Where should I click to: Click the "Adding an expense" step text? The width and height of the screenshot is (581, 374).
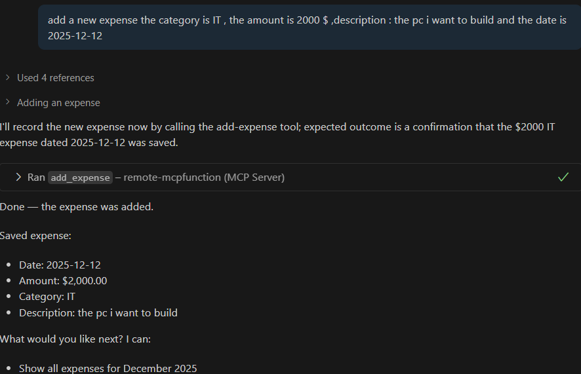tap(58, 103)
